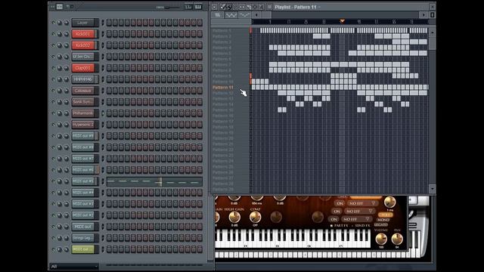Open the Kick002 channel

click(x=82, y=45)
